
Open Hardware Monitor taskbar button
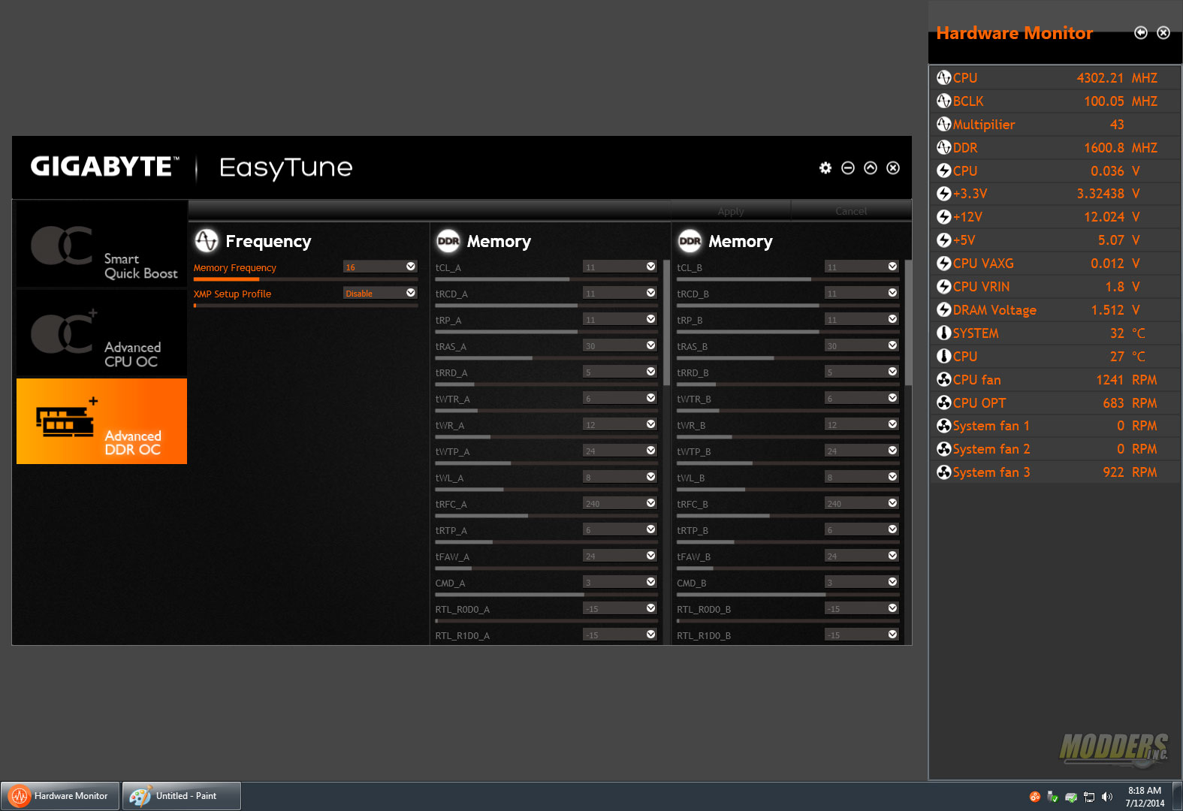click(60, 796)
